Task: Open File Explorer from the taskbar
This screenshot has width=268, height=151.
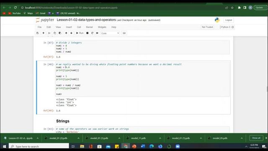Action: [x=82, y=146]
